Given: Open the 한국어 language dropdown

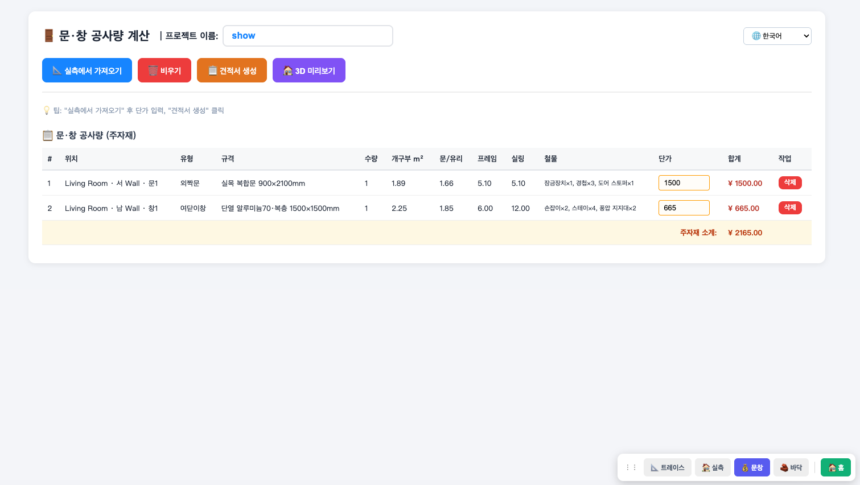Looking at the screenshot, I should [777, 36].
